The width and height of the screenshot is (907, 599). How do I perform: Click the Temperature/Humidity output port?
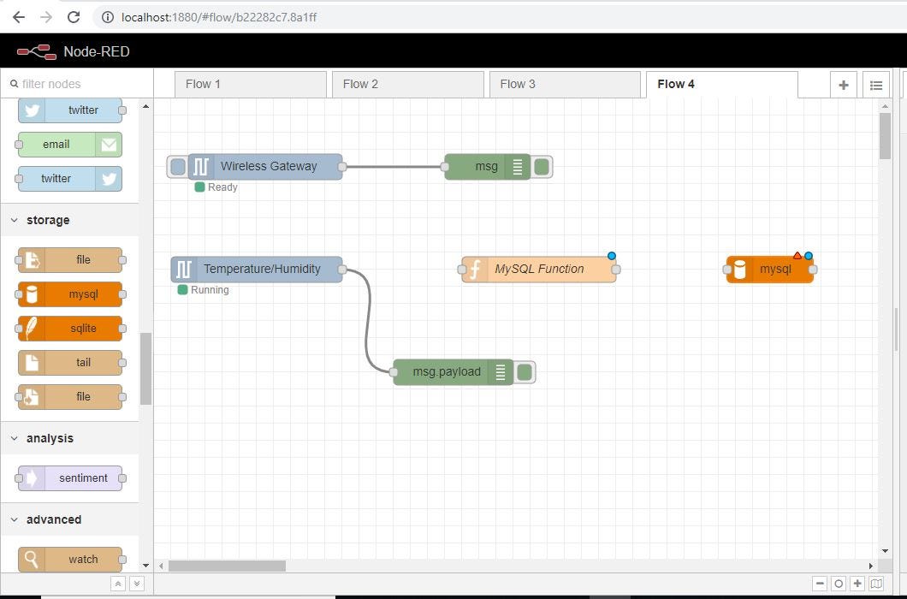tap(342, 269)
